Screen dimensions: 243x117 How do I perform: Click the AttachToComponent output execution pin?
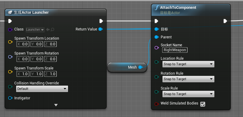[225, 21]
